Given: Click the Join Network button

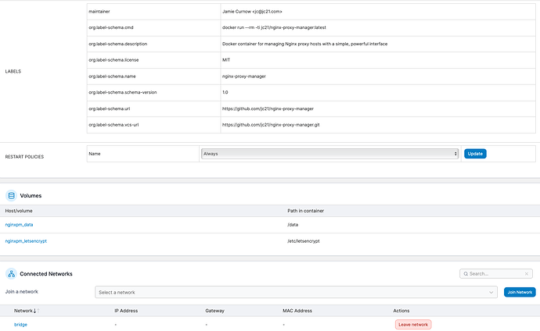Looking at the screenshot, I should tap(520, 292).
